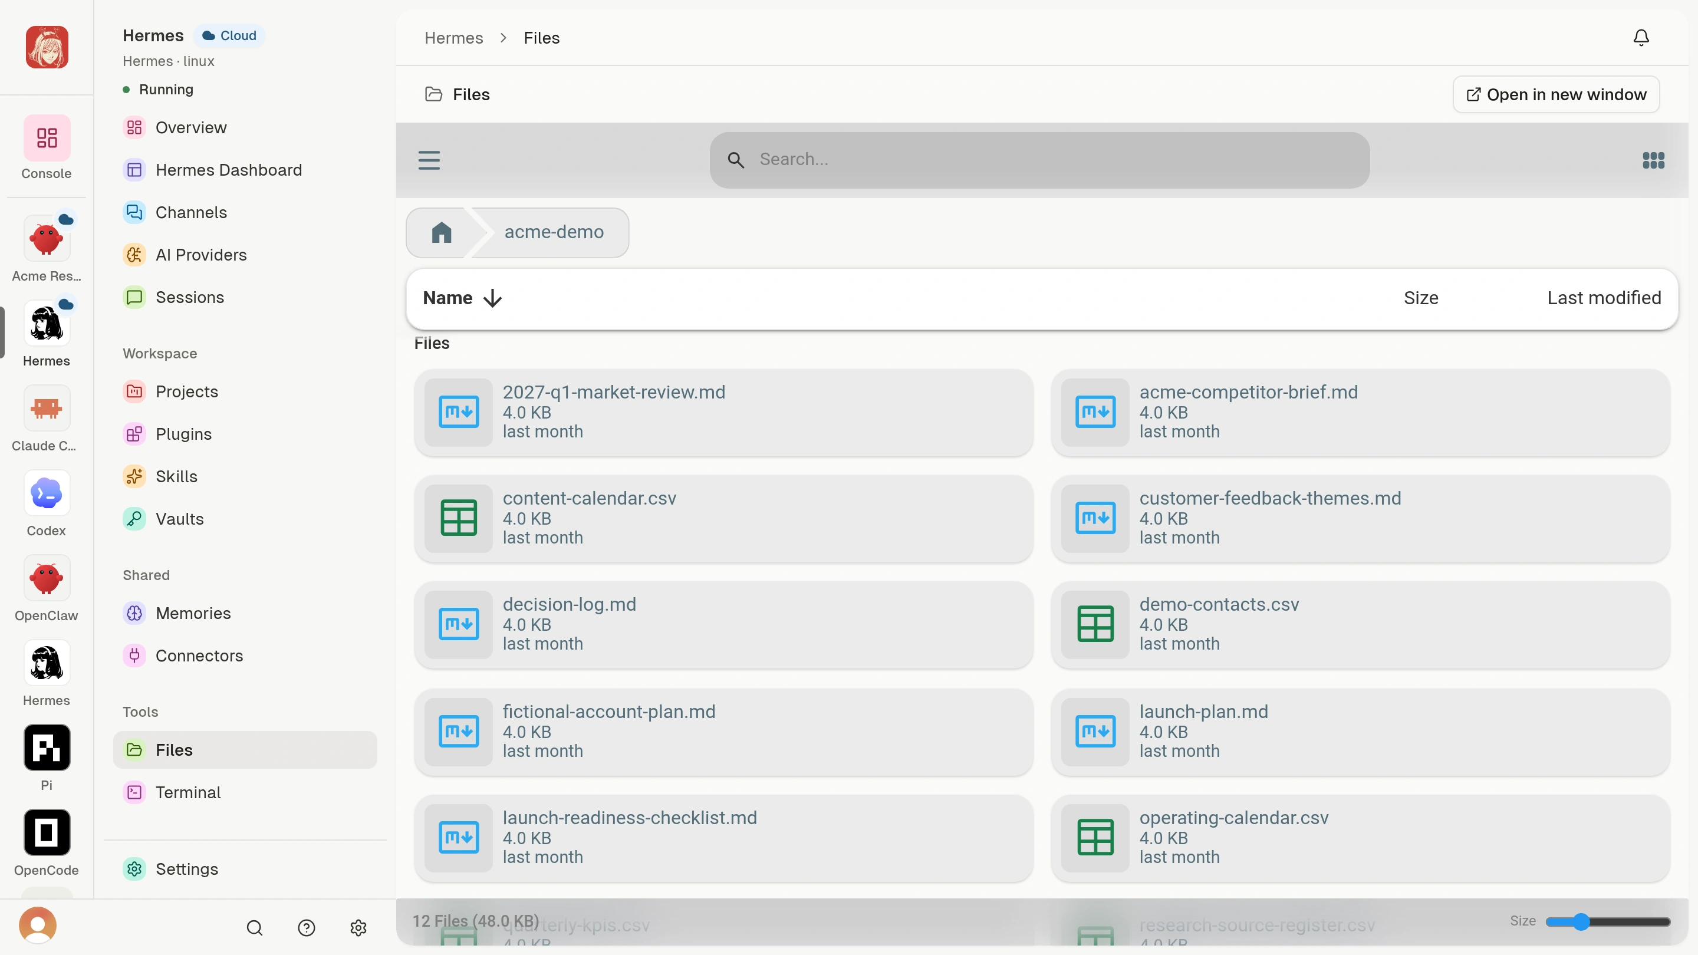The width and height of the screenshot is (1698, 955).
Task: Select the Pi agent icon
Action: (46, 747)
